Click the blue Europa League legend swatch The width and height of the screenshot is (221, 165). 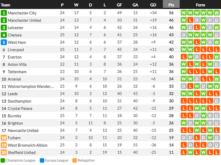(x=42, y=160)
